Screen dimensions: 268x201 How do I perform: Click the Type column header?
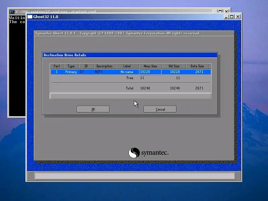71,66
